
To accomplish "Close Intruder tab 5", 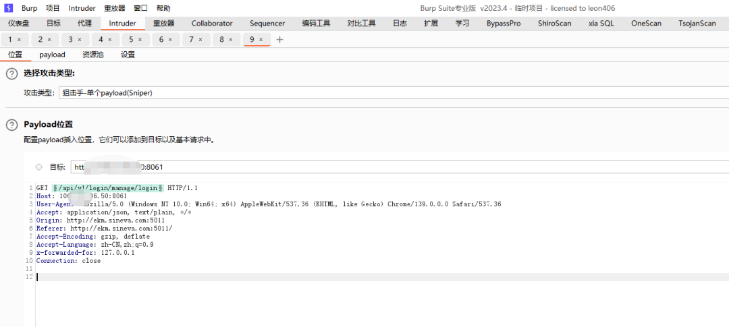I will (x=140, y=40).
